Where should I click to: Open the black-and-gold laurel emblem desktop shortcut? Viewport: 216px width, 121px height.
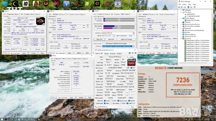pos(97,4)
